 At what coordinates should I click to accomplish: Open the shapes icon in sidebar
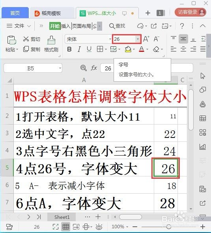[x=203, y=90]
